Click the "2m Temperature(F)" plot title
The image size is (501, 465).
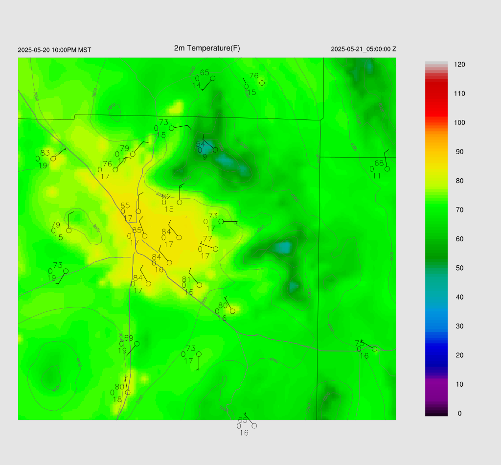tap(207, 48)
